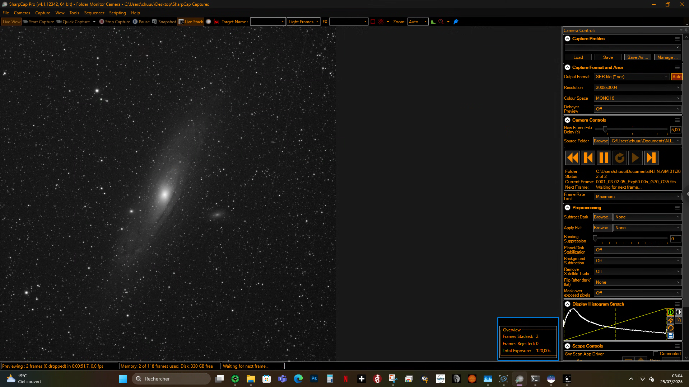Pause folder monitor playback
The height and width of the screenshot is (387, 689).
(x=604, y=158)
